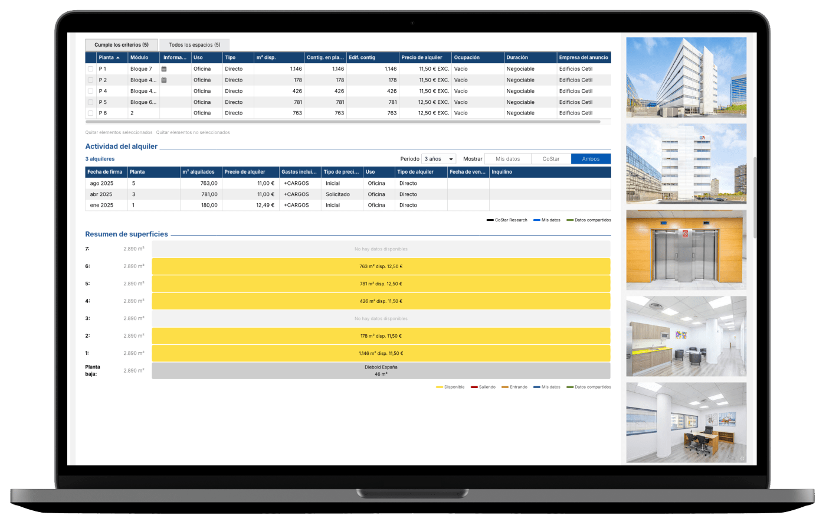Check the checkbox for row P 6

pyautogui.click(x=90, y=113)
